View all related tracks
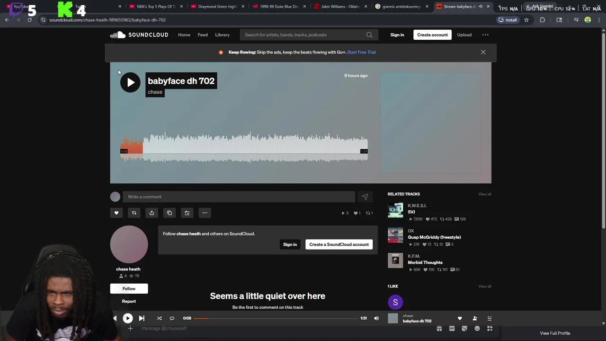The image size is (606, 341). 484,194
